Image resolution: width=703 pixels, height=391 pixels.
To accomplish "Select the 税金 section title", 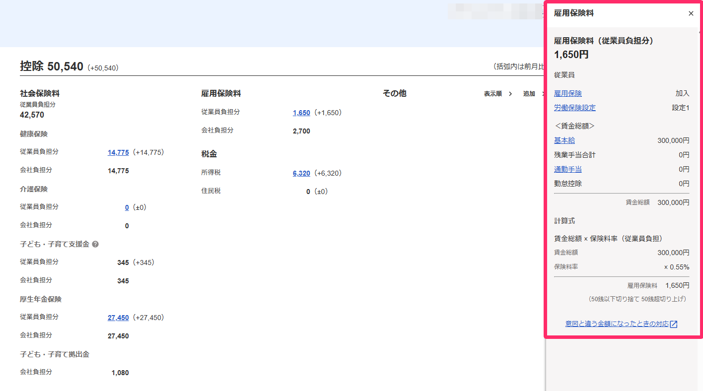I will click(x=209, y=154).
